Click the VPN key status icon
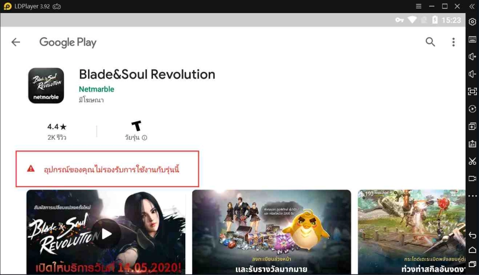Screen dimensions: 479x275 click(399, 20)
